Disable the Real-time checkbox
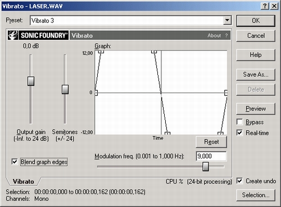The width and height of the screenshot is (281, 207). click(239, 132)
